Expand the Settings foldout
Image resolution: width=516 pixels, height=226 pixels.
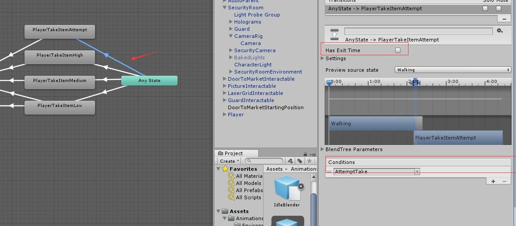click(322, 58)
